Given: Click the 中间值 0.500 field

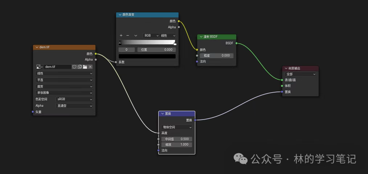Looking at the screenshot, I should click(x=177, y=139).
